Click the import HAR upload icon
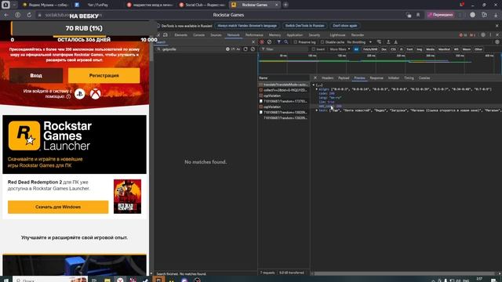 [x=388, y=42]
